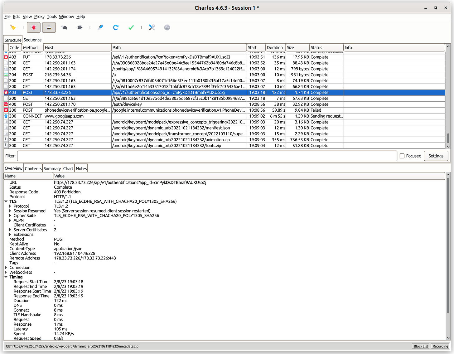454x354 pixels.
Task: Expand the Connection details row
Action: [6, 267]
